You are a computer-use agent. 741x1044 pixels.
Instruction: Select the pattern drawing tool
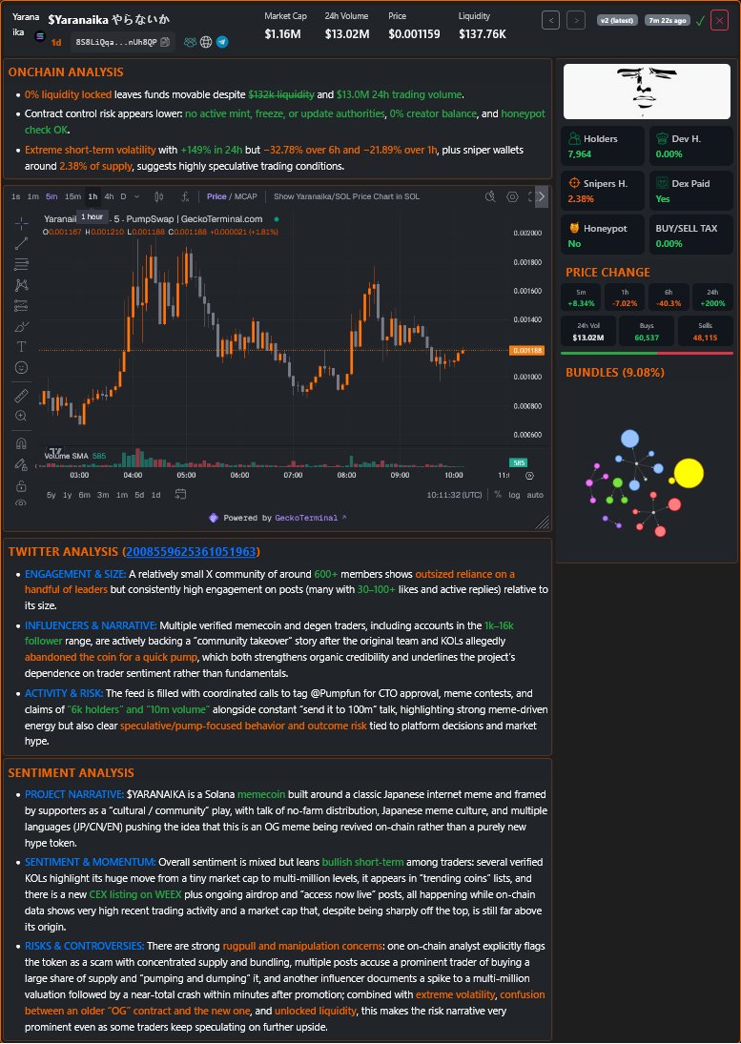click(21, 285)
